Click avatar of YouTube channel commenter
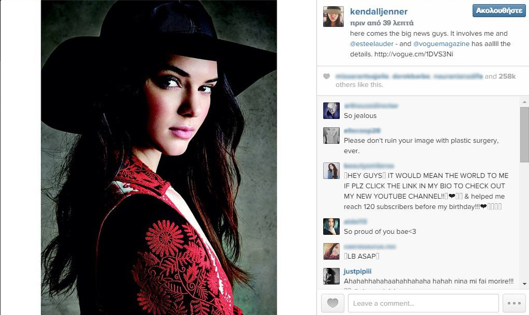 click(x=331, y=171)
